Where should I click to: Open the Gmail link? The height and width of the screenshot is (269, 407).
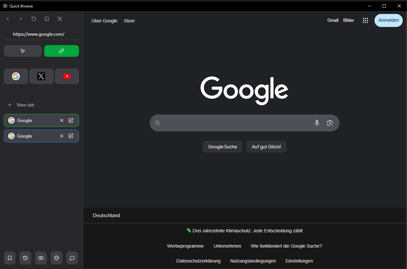pyautogui.click(x=333, y=20)
